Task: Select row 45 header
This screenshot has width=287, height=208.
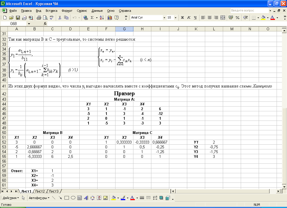Action: (4, 109)
